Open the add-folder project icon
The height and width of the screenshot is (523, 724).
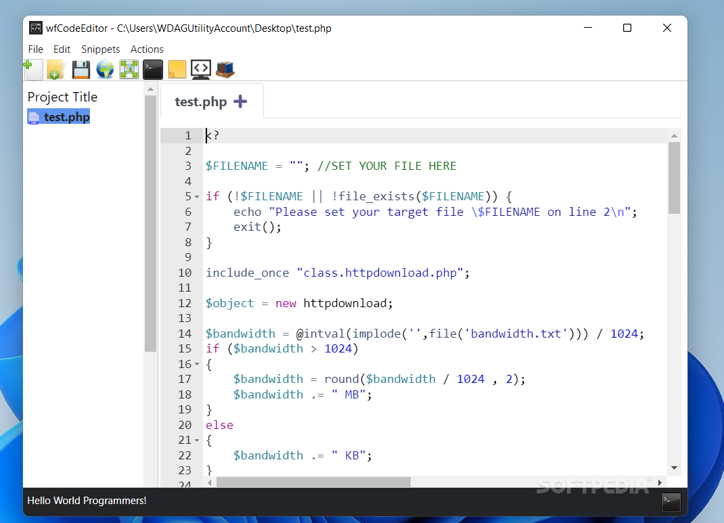click(x=56, y=70)
